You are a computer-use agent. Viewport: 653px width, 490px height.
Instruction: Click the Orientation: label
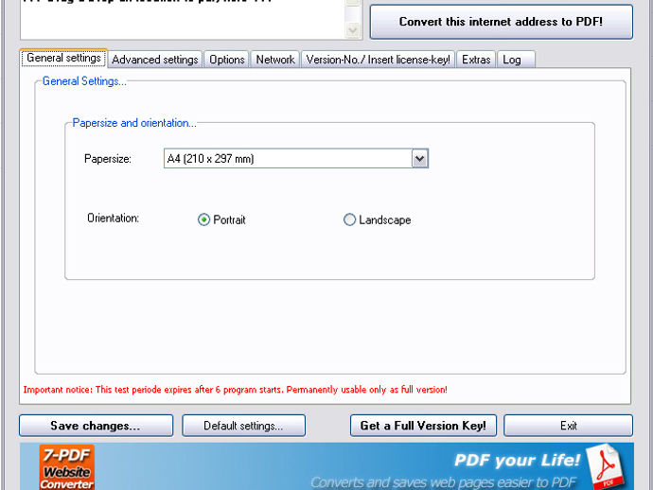coord(113,218)
